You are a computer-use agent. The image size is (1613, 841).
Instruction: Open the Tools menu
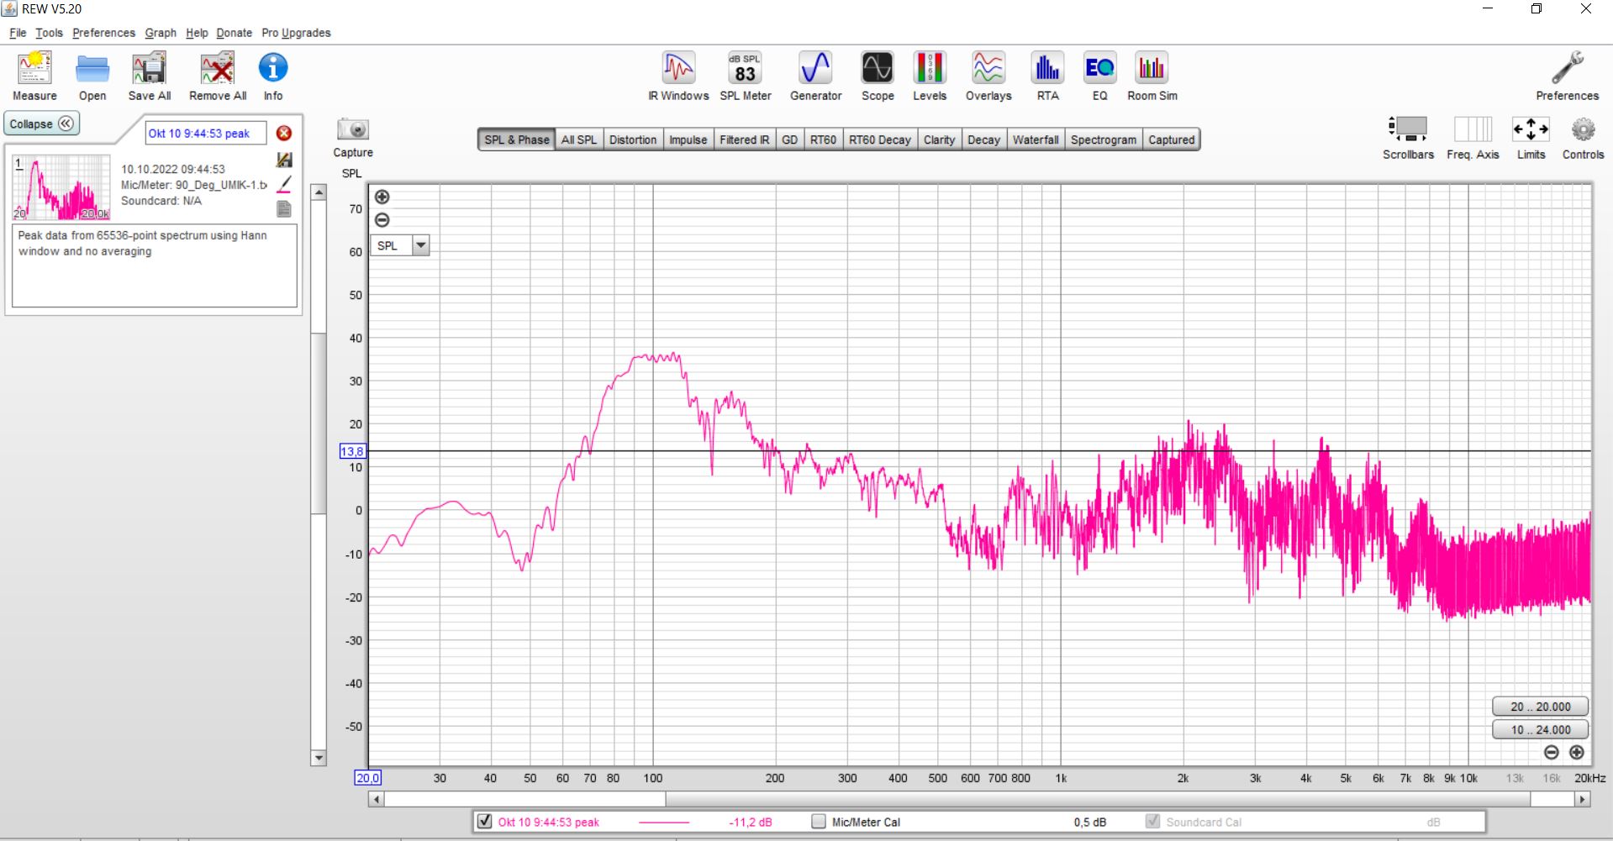point(49,33)
